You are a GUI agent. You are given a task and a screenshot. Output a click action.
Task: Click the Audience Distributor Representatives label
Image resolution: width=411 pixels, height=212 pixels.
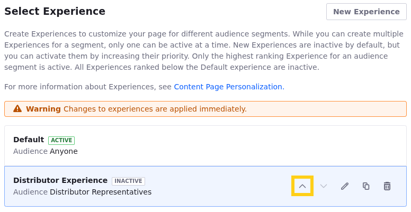point(82,192)
